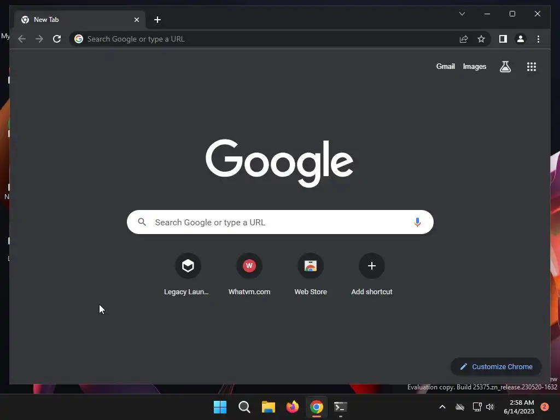Open Gmail link
Viewport: 560px width, 420px height.
tap(445, 66)
